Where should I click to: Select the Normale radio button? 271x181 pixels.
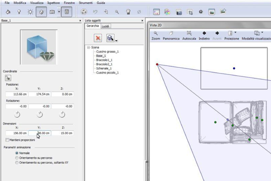(x=17, y=153)
